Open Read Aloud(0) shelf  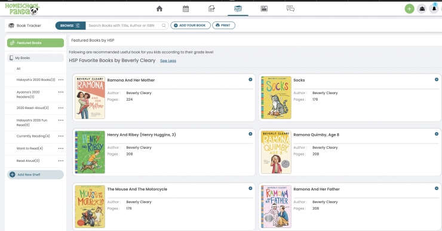click(x=28, y=161)
